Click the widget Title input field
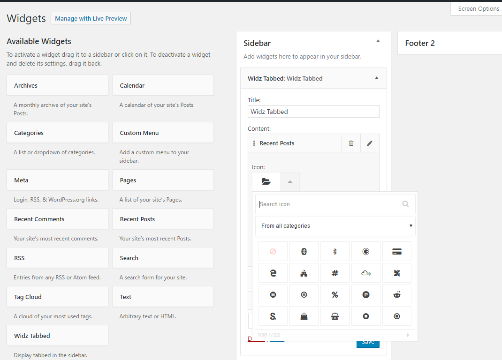 (313, 112)
